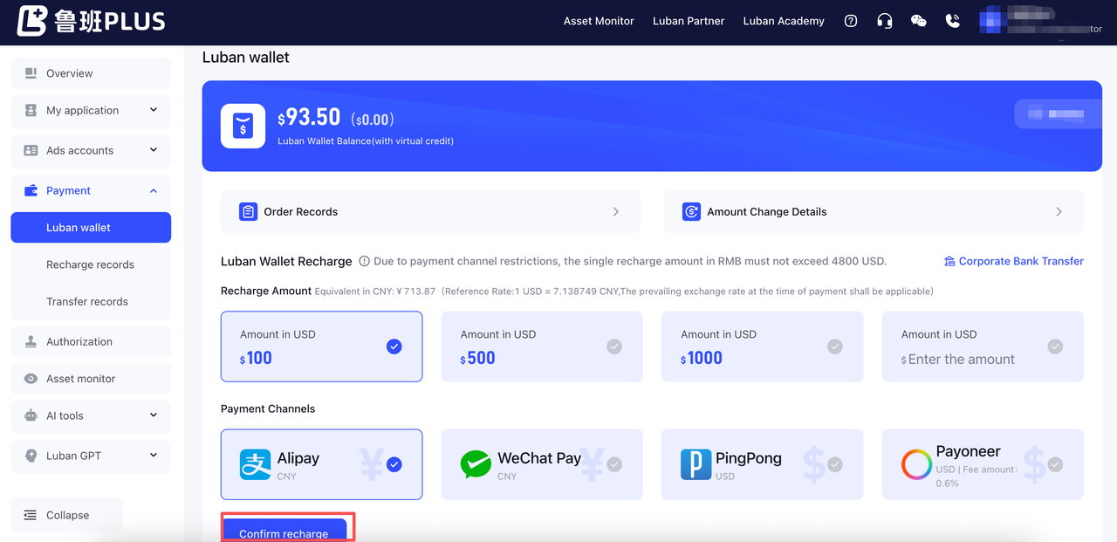Click the wallet balance icon in banner
1117x542 pixels.
(x=243, y=126)
